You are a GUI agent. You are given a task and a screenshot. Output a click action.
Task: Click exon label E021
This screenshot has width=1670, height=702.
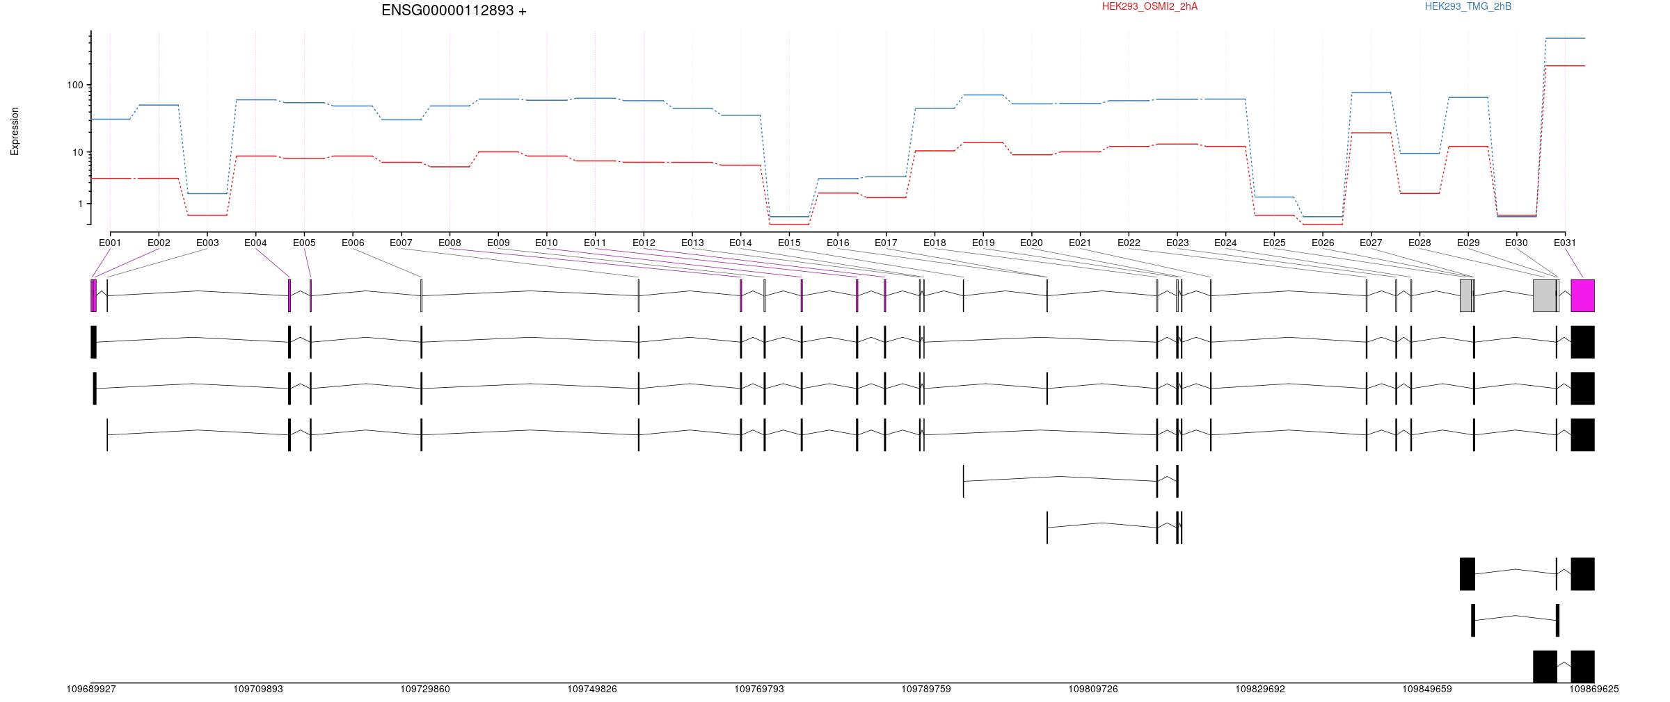click(x=1080, y=243)
